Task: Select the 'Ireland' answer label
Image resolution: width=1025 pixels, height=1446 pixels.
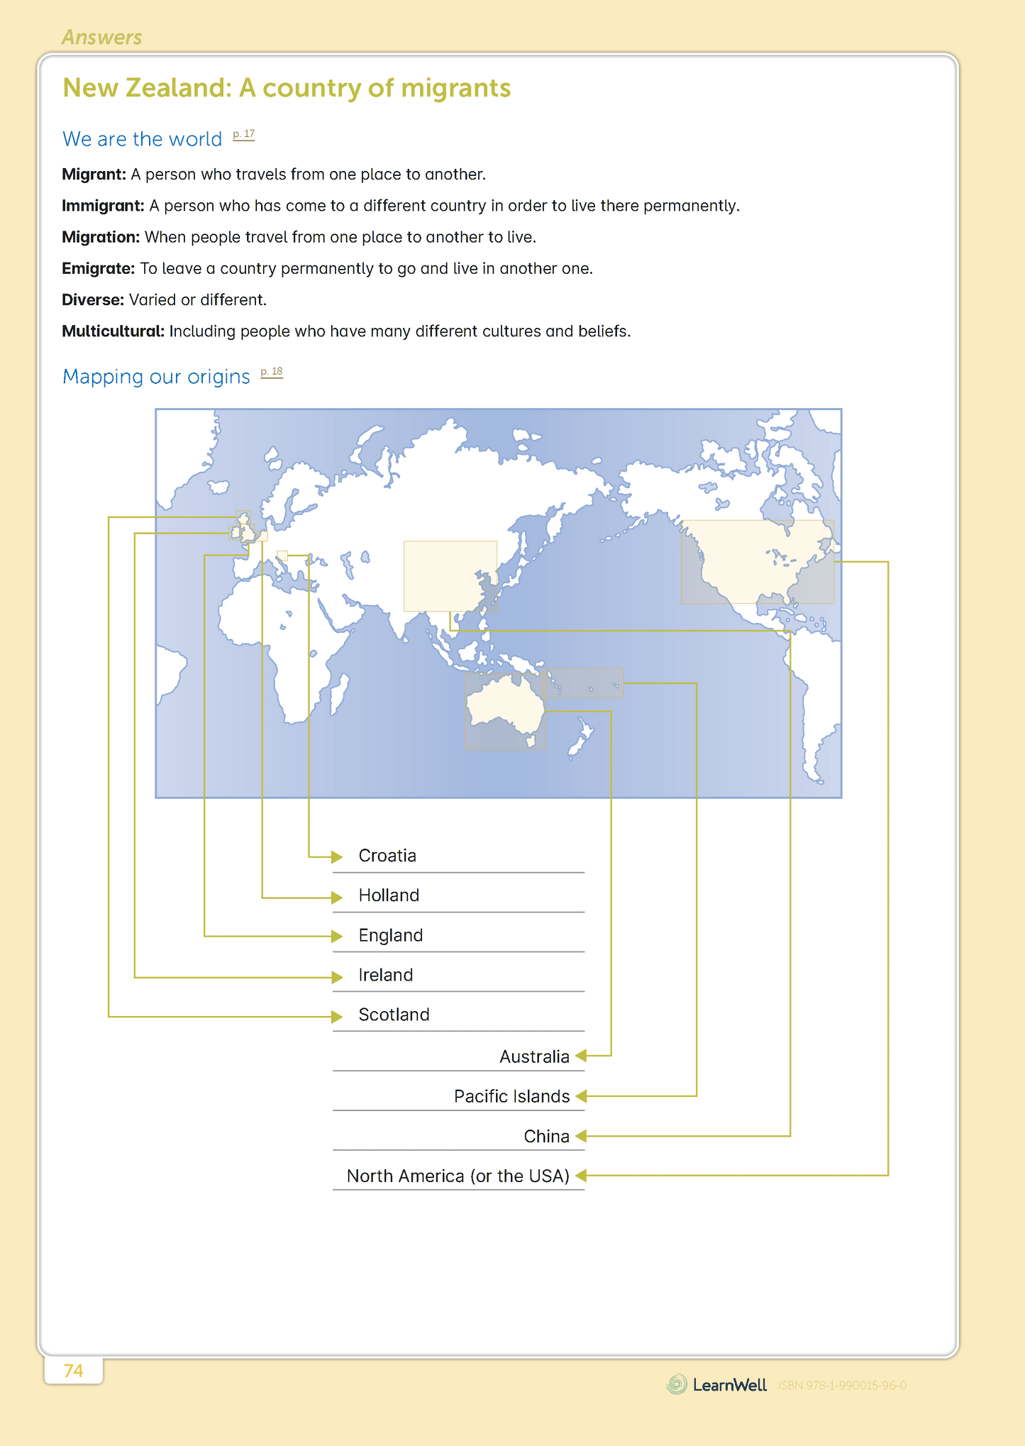Action: [x=386, y=975]
